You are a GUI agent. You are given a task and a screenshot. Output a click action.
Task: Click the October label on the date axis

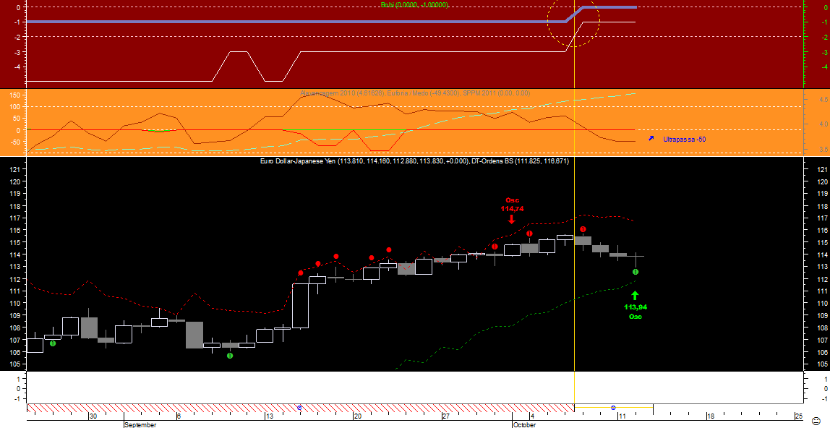tap(525, 424)
